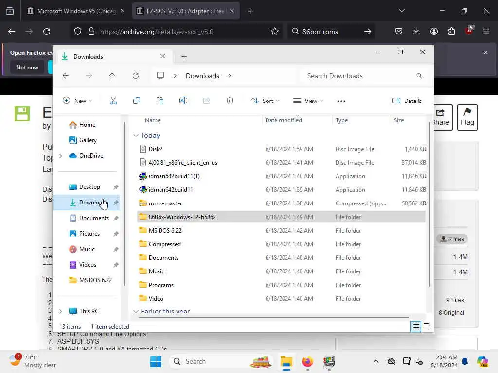The width and height of the screenshot is (498, 373).
Task: Open Copilot icon in system tray
Action: pyautogui.click(x=482, y=361)
